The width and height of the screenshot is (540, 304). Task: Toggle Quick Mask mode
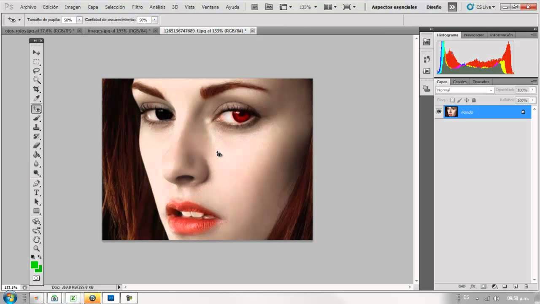(x=37, y=278)
